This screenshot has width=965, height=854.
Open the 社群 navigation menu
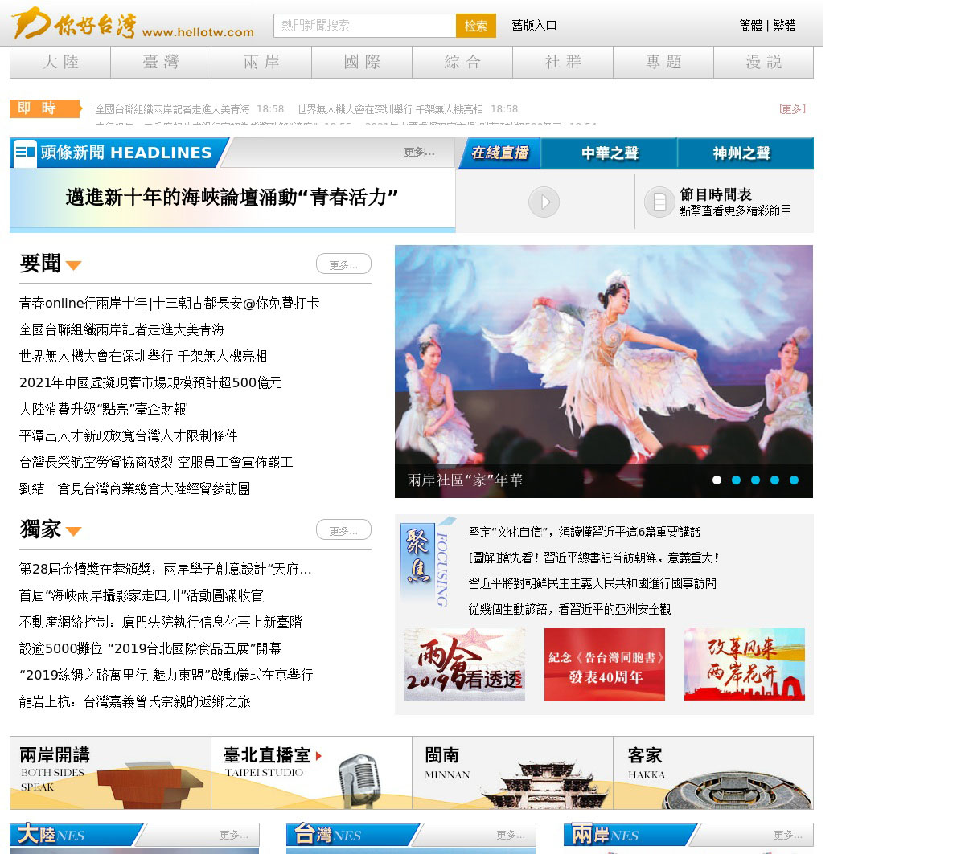(563, 62)
